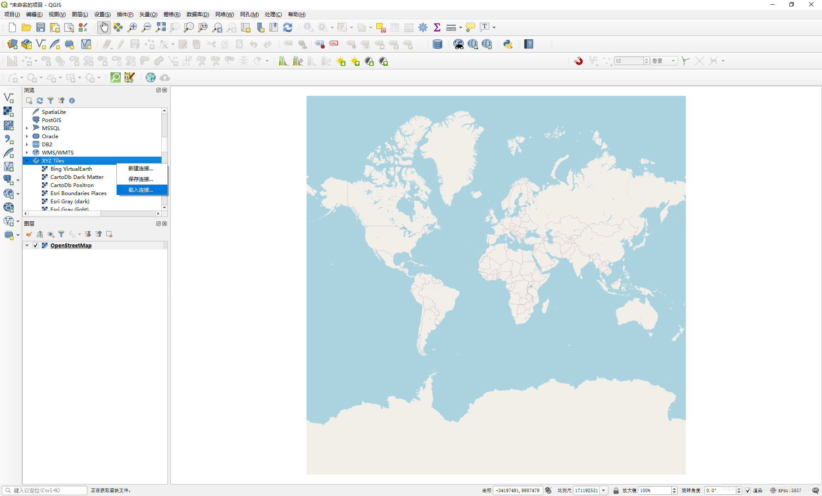Click the Zoom In magnifier tool
Viewport: 822px width, 496px height.
click(132, 27)
